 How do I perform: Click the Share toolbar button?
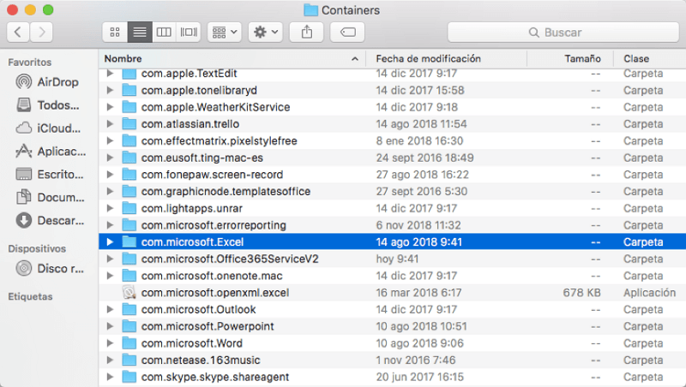[307, 33]
